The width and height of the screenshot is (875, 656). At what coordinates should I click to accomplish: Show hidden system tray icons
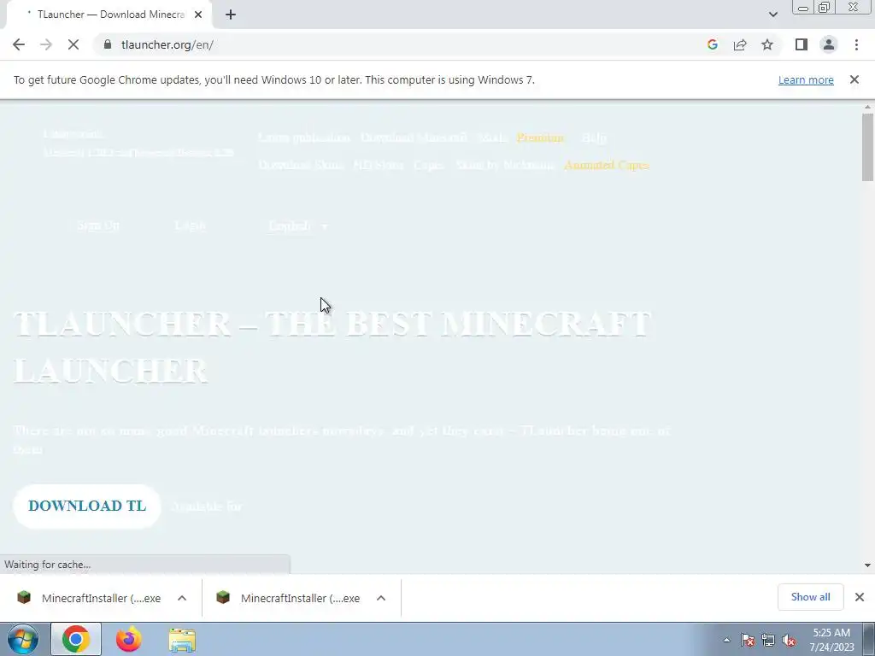pos(726,640)
